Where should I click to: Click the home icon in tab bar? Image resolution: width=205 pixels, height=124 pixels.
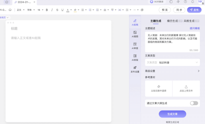(x=7, y=2)
